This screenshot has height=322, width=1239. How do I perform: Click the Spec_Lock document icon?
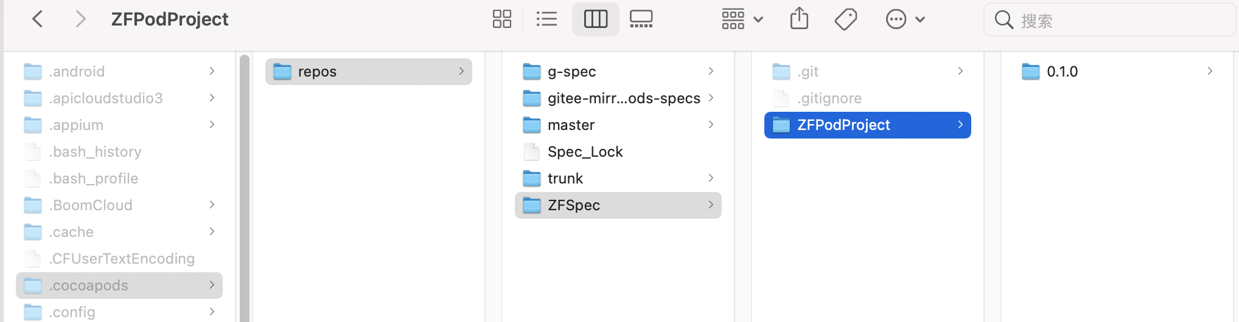click(532, 152)
